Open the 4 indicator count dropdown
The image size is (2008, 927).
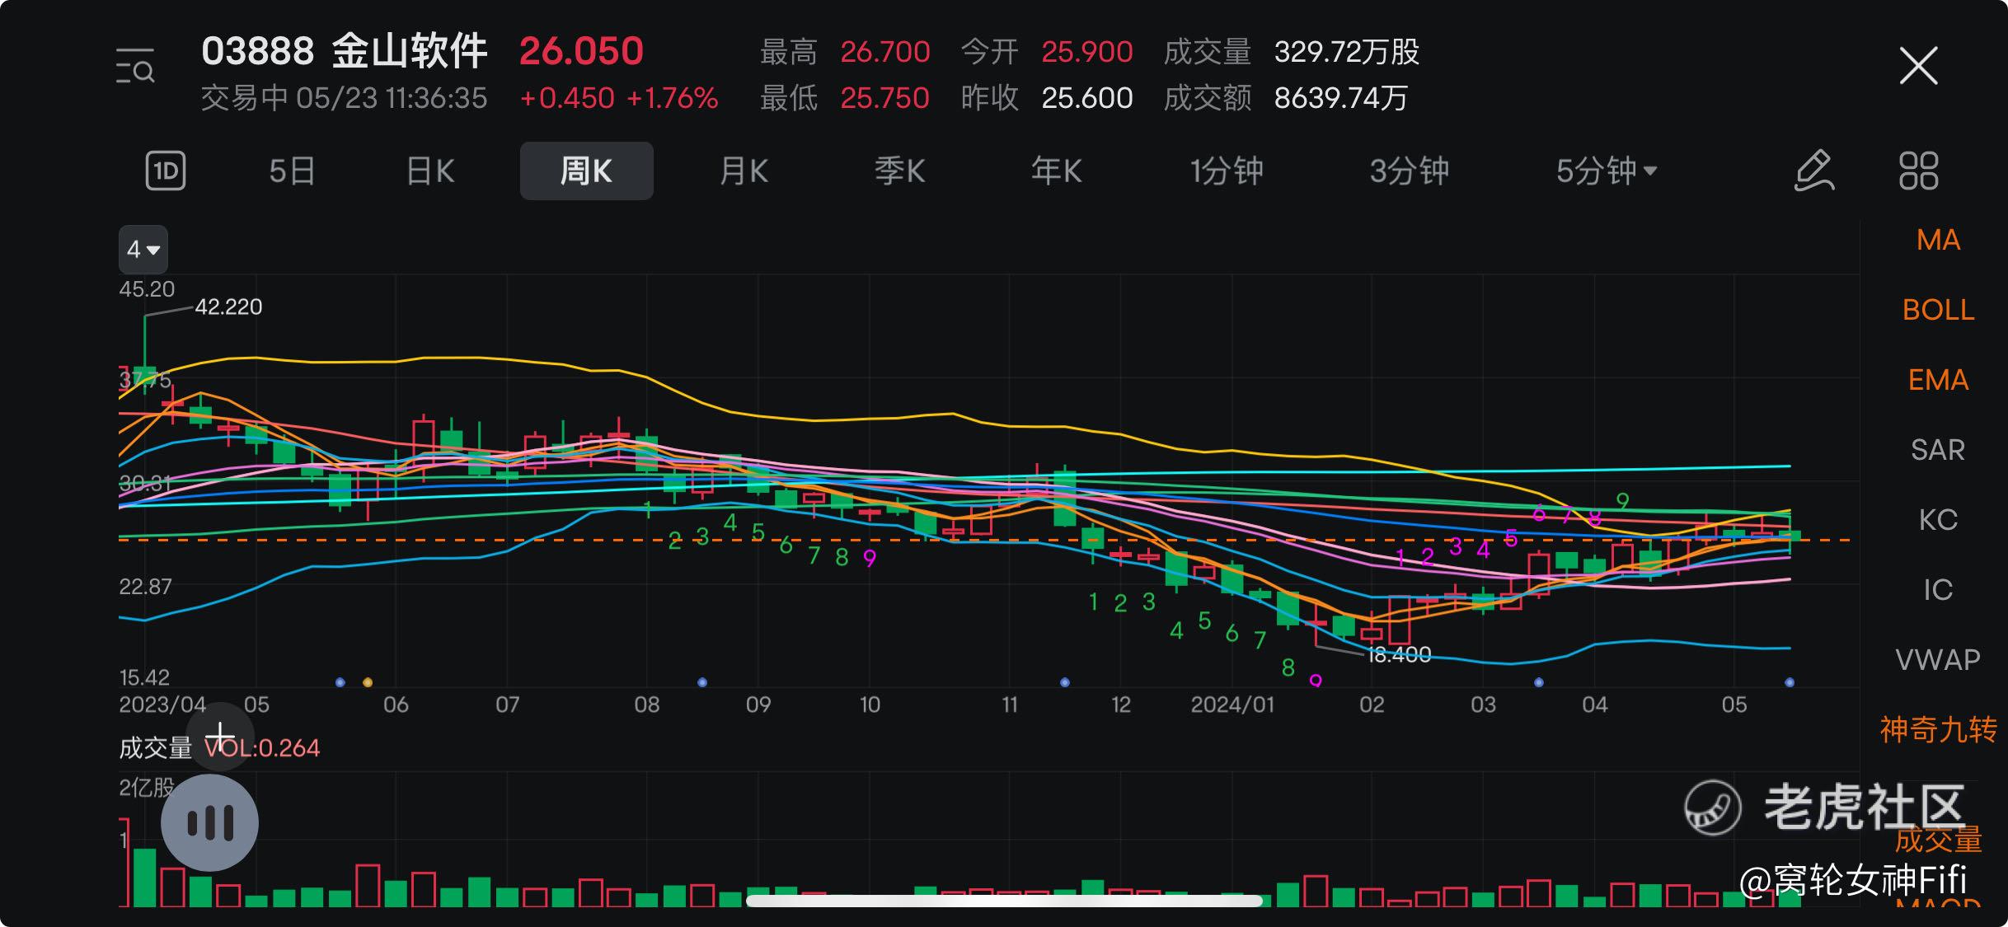point(143,249)
